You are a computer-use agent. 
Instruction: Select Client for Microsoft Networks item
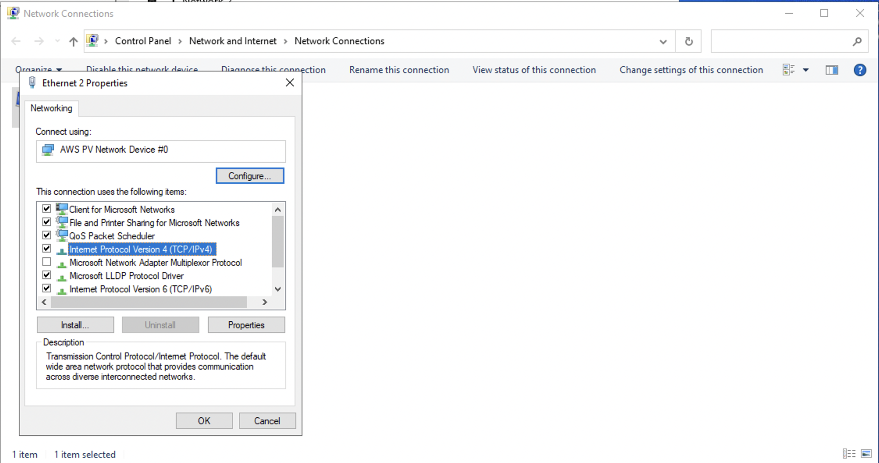tap(122, 210)
